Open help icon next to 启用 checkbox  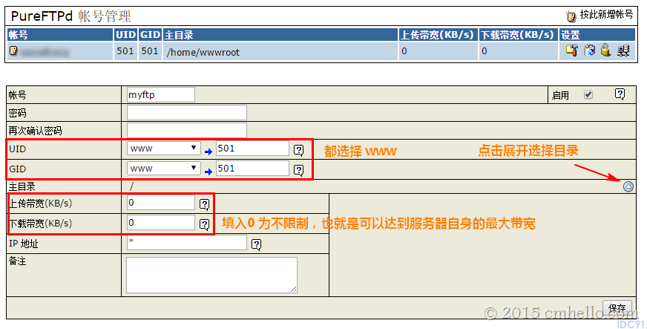tap(620, 94)
